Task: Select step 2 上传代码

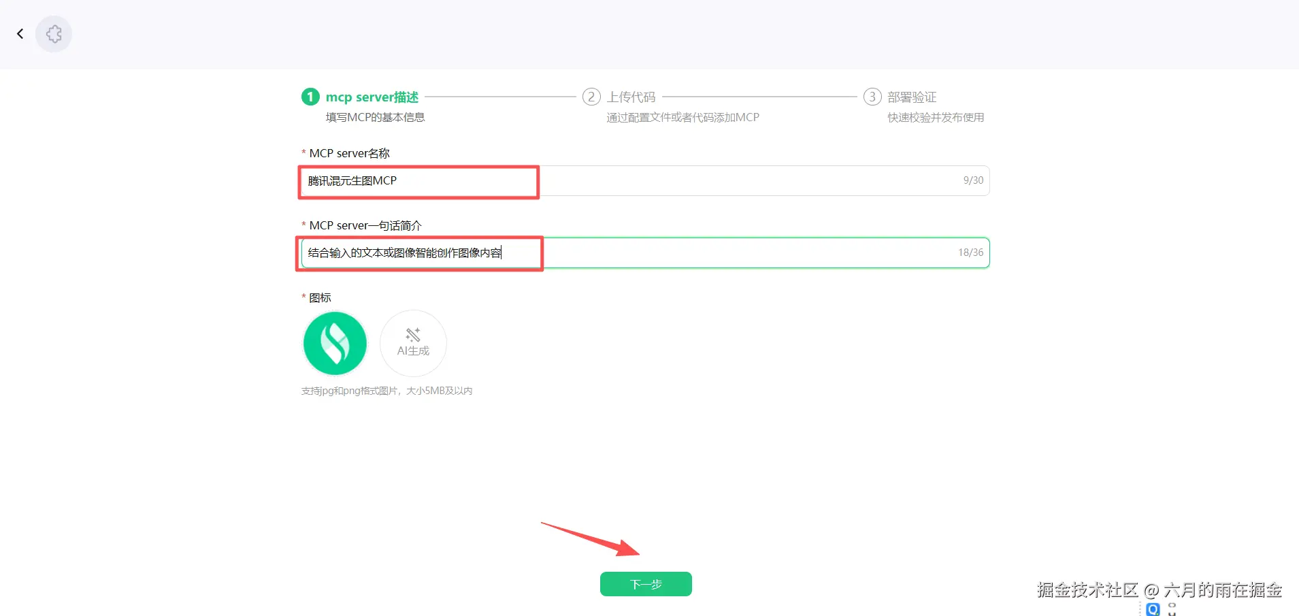Action: coord(619,97)
